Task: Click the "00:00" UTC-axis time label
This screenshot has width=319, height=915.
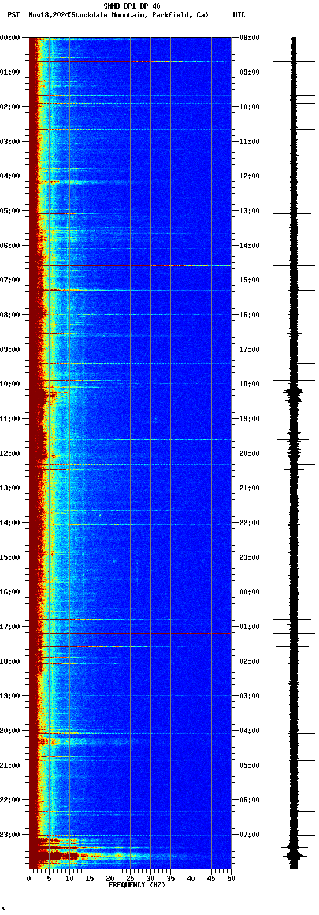Action: [x=250, y=592]
